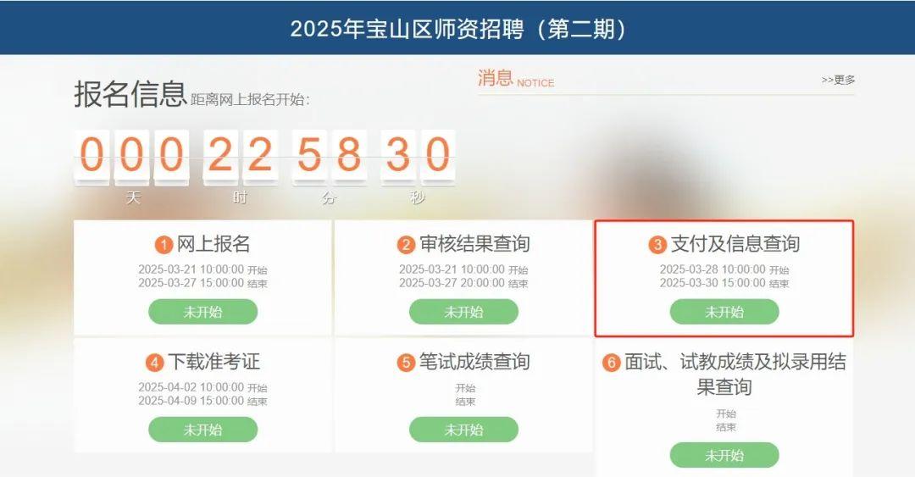Click the orange number 1 step icon
The width and height of the screenshot is (915, 477).
[164, 245]
